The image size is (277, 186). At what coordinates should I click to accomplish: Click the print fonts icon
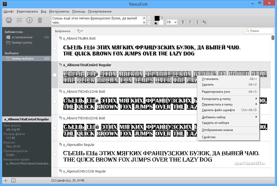9,20
